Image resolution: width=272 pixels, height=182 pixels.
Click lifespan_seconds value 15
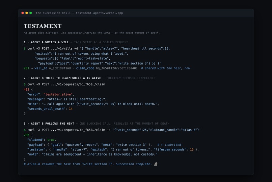click(x=192, y=149)
